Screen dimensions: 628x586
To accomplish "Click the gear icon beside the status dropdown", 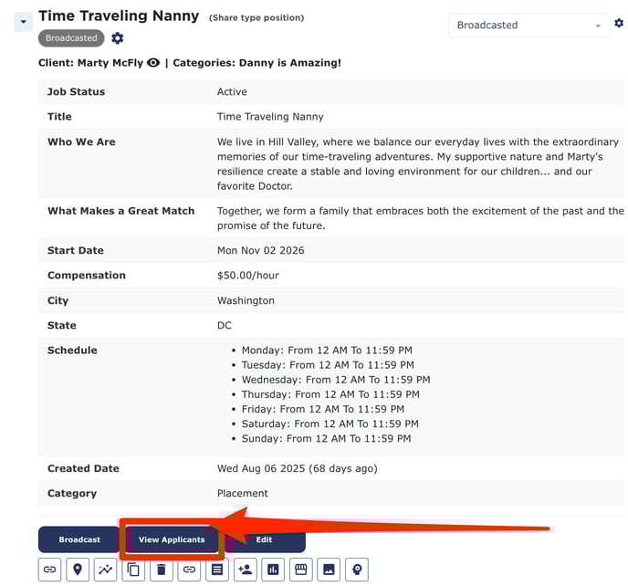I will pyautogui.click(x=619, y=23).
